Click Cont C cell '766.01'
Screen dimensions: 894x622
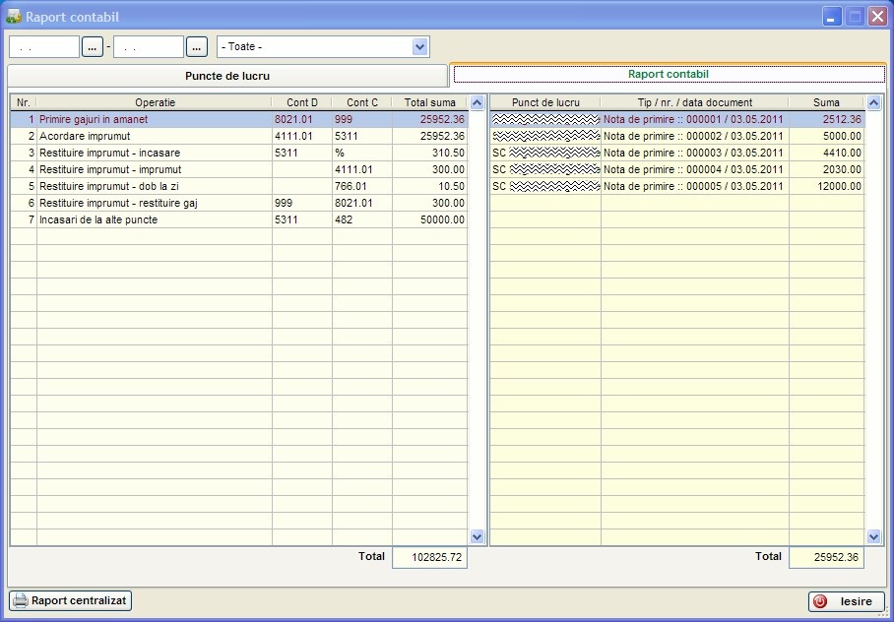coord(362,186)
